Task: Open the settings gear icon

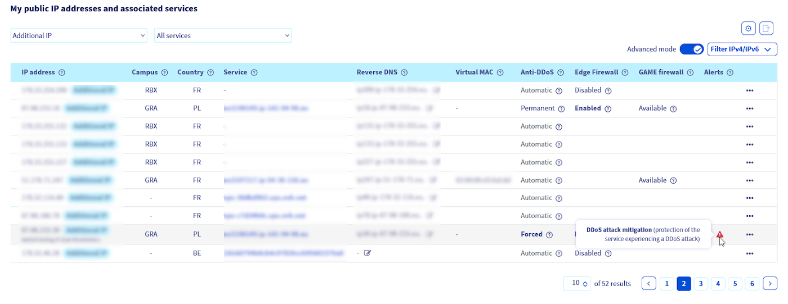Action: tap(748, 29)
